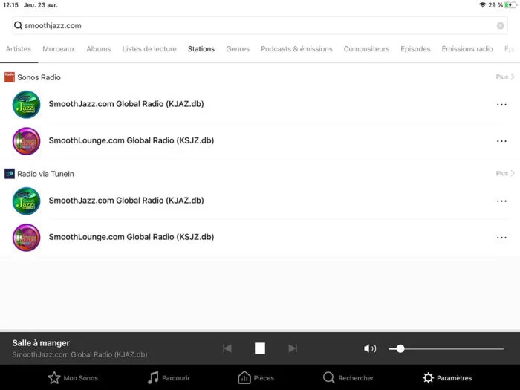Open more options for Sonos Radio SmoothJazz station
This screenshot has width=520, height=390.
(x=501, y=105)
